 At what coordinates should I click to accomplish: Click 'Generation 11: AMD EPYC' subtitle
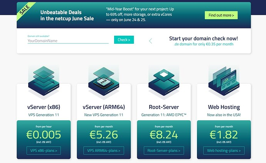click(164, 115)
